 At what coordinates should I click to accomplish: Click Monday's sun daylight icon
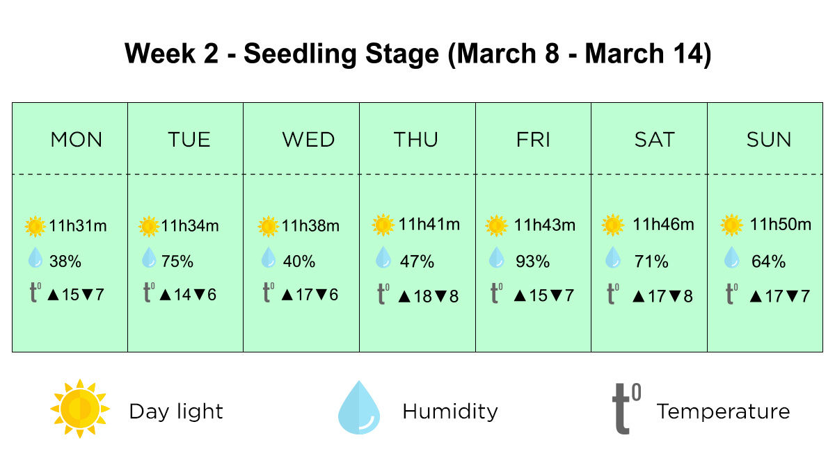pos(35,226)
